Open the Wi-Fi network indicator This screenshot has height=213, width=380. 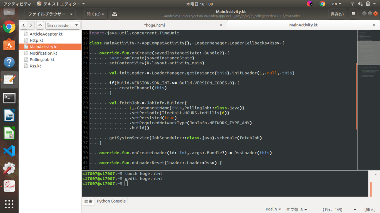coord(352,4)
